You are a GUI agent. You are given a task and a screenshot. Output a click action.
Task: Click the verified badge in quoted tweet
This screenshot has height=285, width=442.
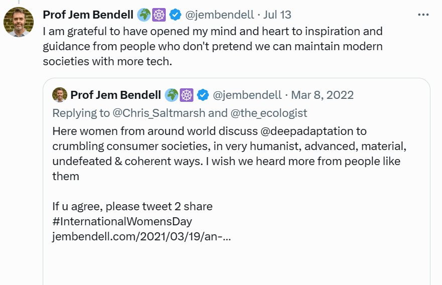point(203,95)
